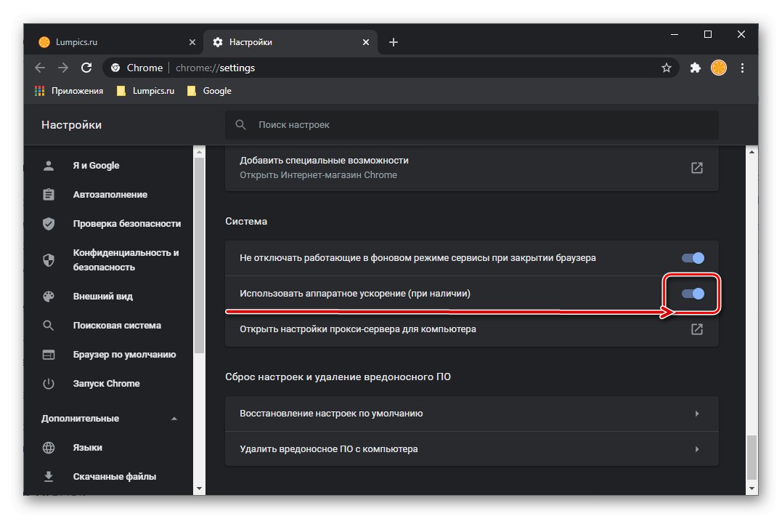
Task: Open proxy settings external link icon
Action: [696, 329]
